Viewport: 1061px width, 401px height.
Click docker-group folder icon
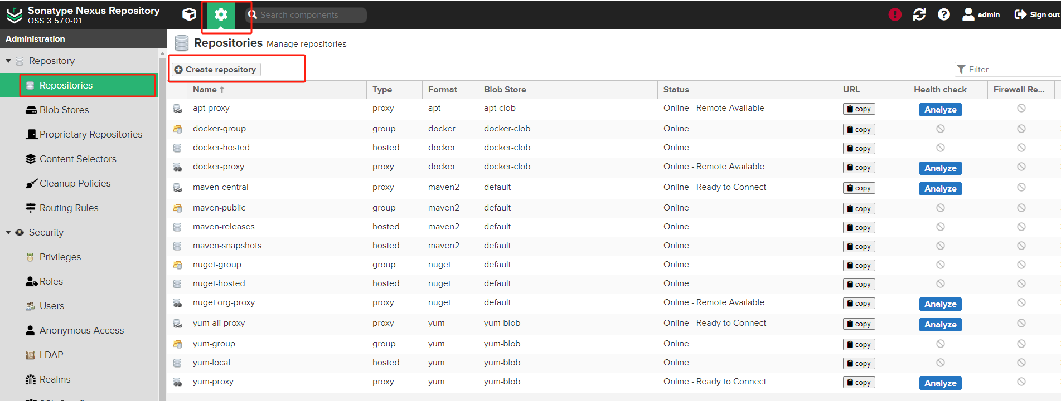[x=177, y=129]
